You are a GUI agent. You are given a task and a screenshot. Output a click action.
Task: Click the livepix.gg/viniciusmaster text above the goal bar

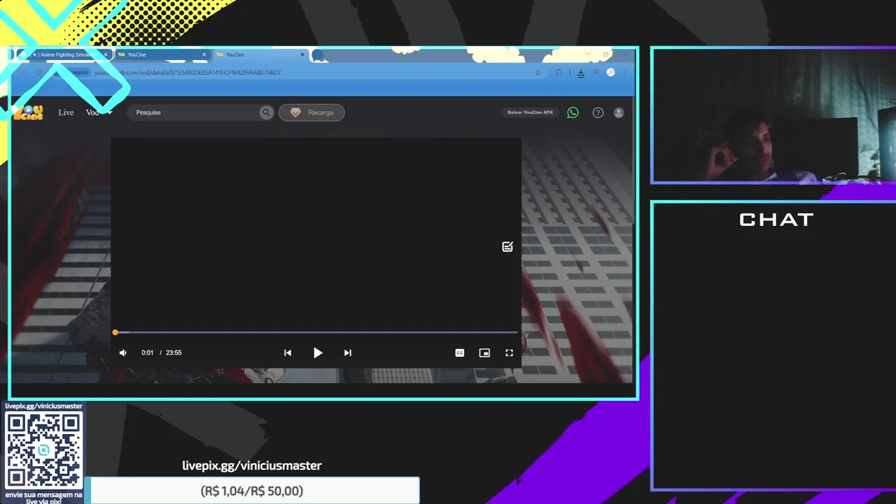pyautogui.click(x=252, y=465)
